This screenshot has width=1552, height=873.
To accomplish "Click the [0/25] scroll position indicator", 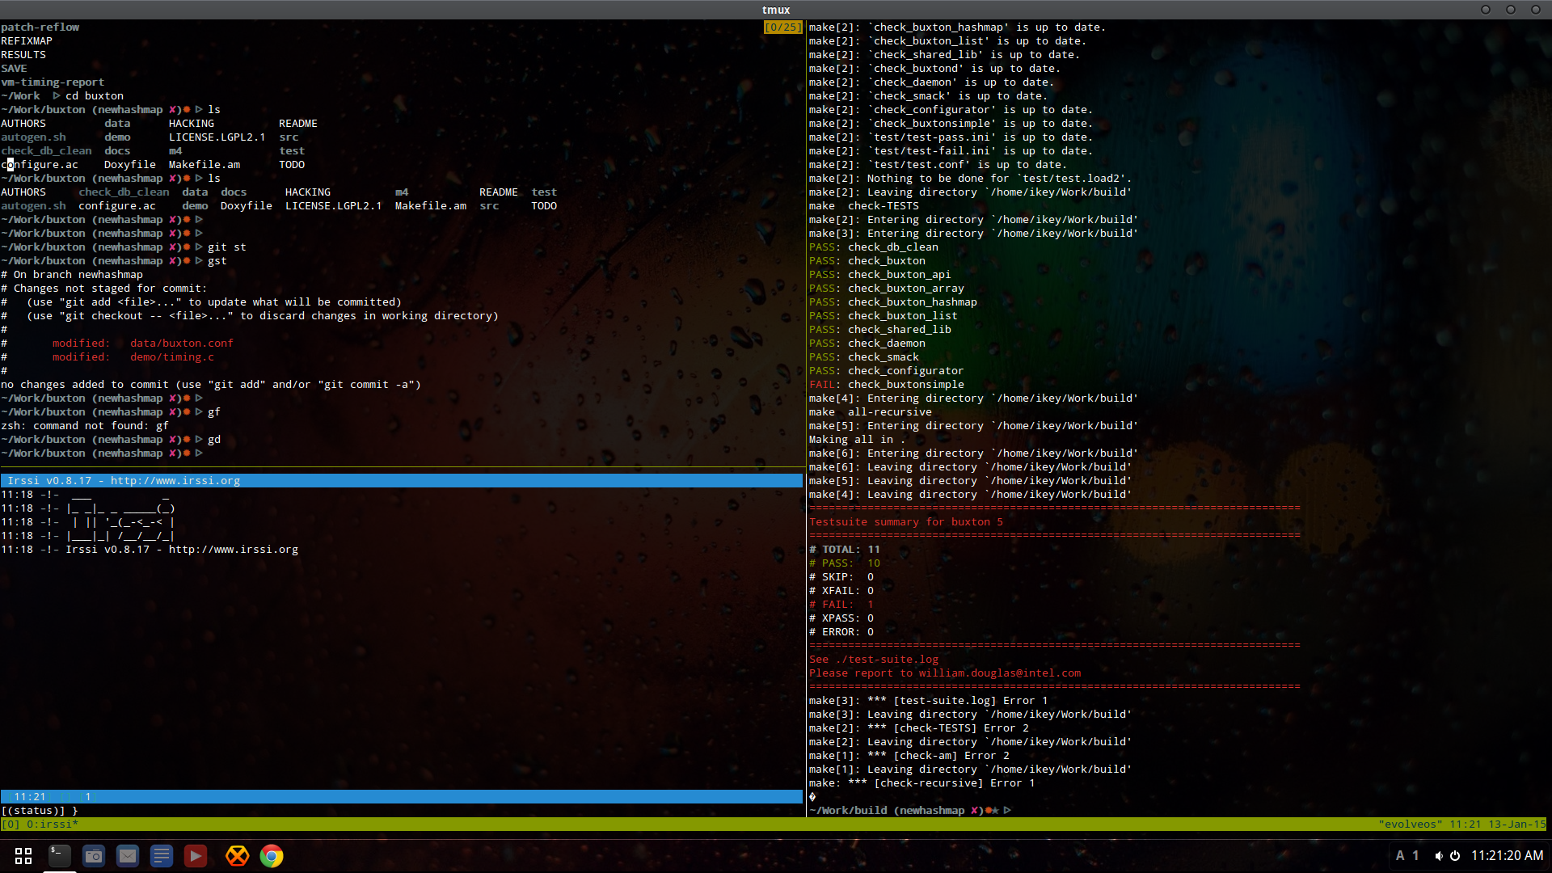I will [x=782, y=27].
